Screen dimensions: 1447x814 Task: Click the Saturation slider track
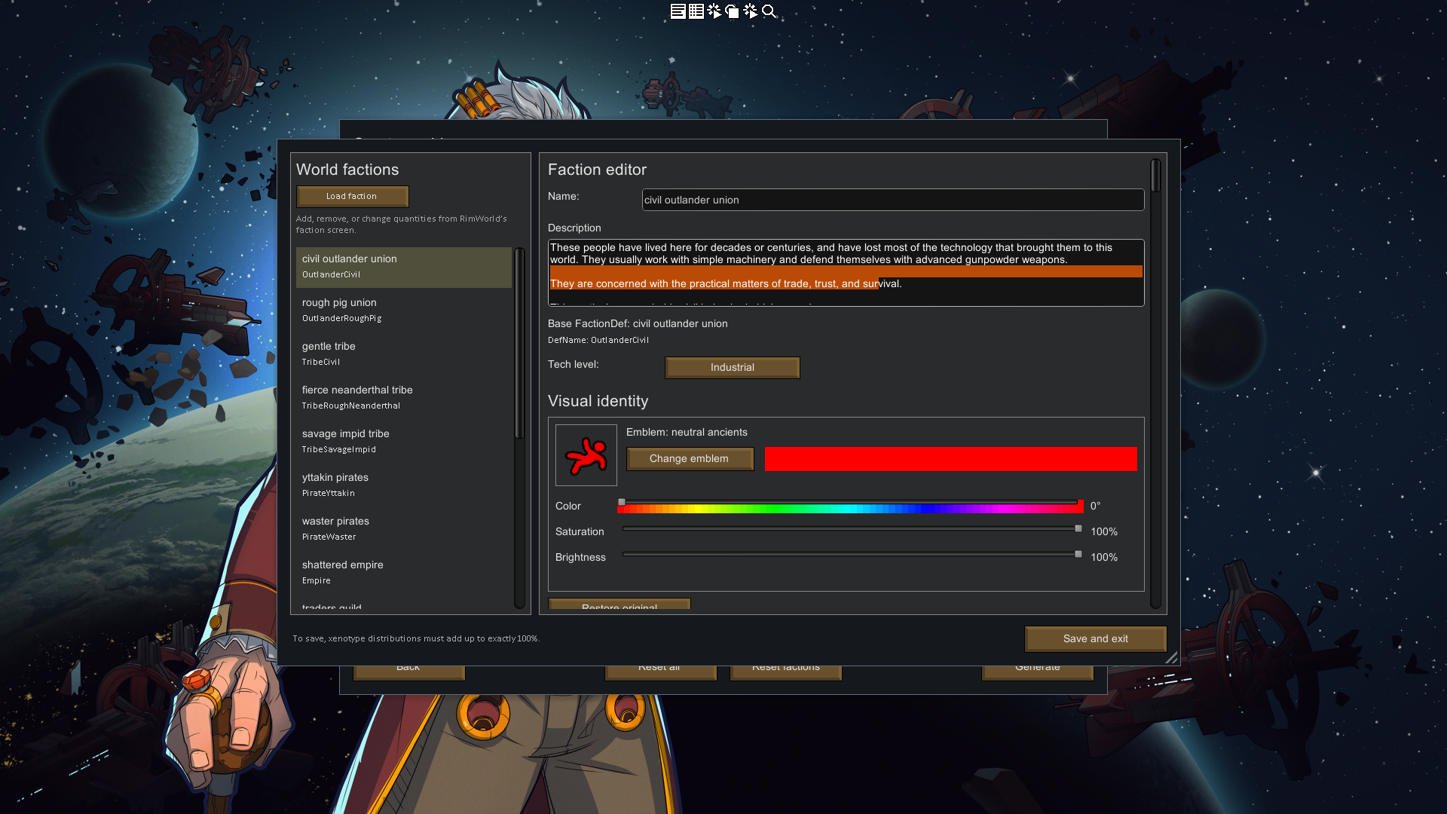(x=850, y=529)
